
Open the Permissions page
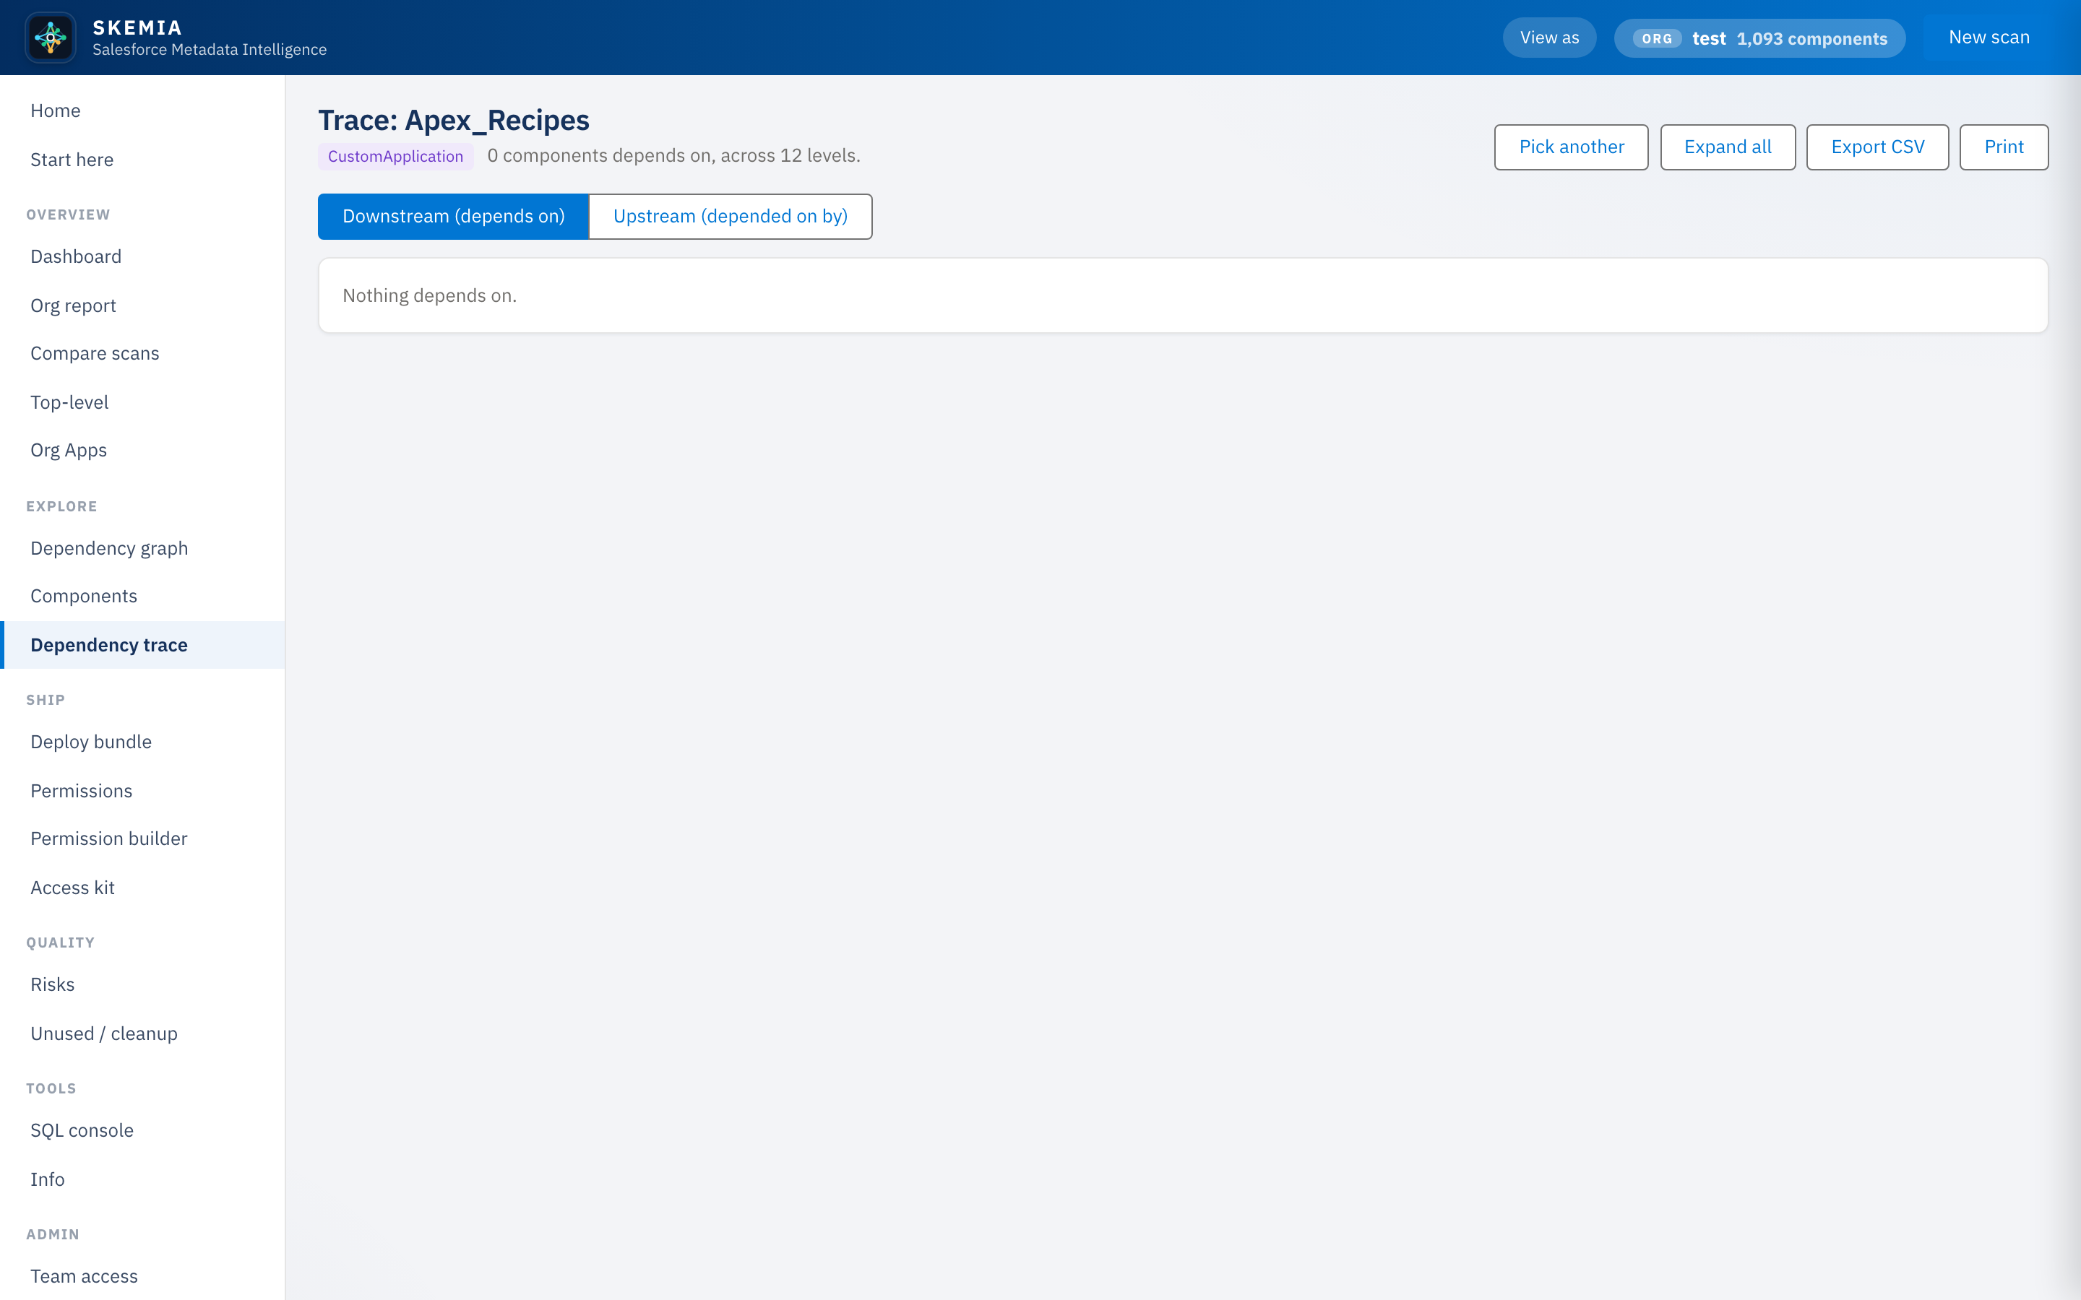click(143, 791)
